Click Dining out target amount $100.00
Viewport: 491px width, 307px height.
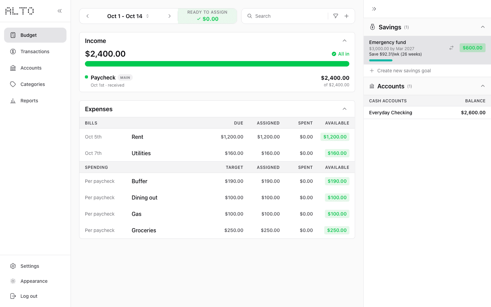pos(234,198)
